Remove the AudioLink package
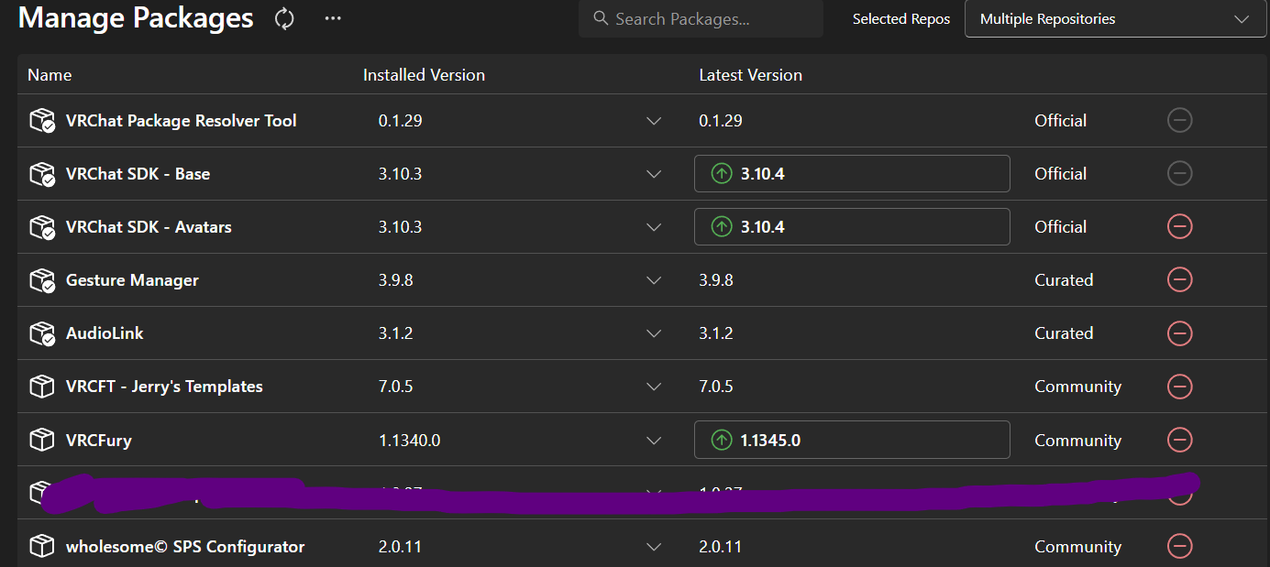Viewport: 1270px width, 567px height. [x=1180, y=333]
